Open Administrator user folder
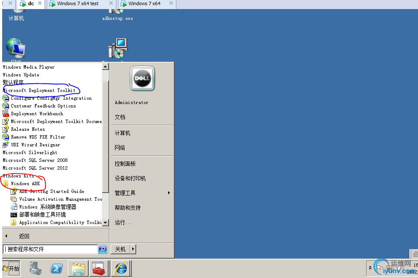 pyautogui.click(x=131, y=102)
